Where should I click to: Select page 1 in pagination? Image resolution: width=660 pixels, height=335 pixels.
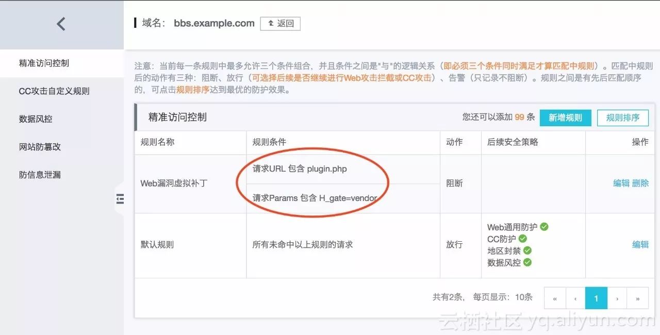click(x=596, y=298)
